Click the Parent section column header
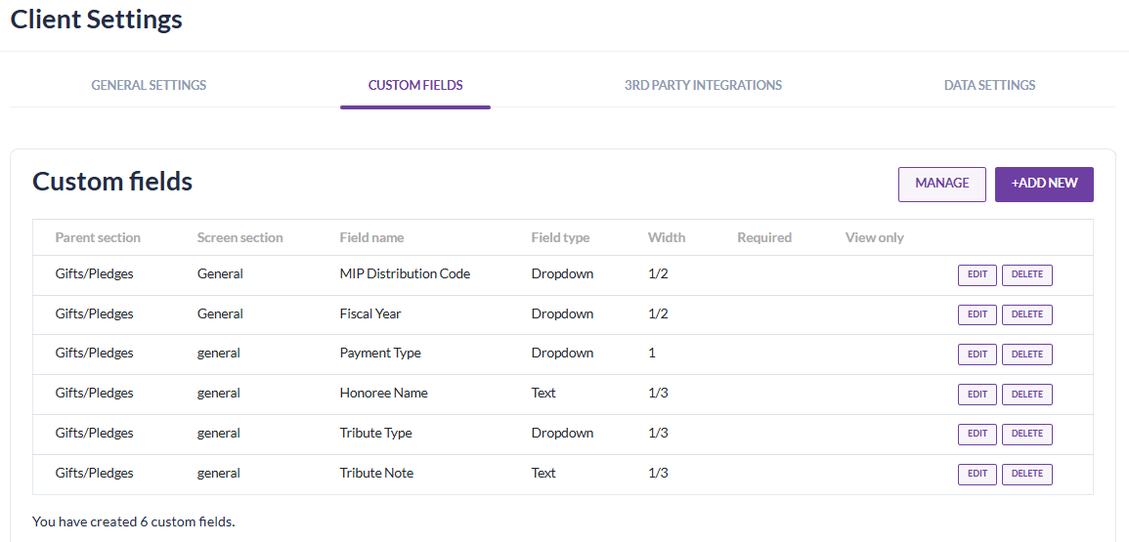Screen dimensions: 1129x542 [x=98, y=237]
